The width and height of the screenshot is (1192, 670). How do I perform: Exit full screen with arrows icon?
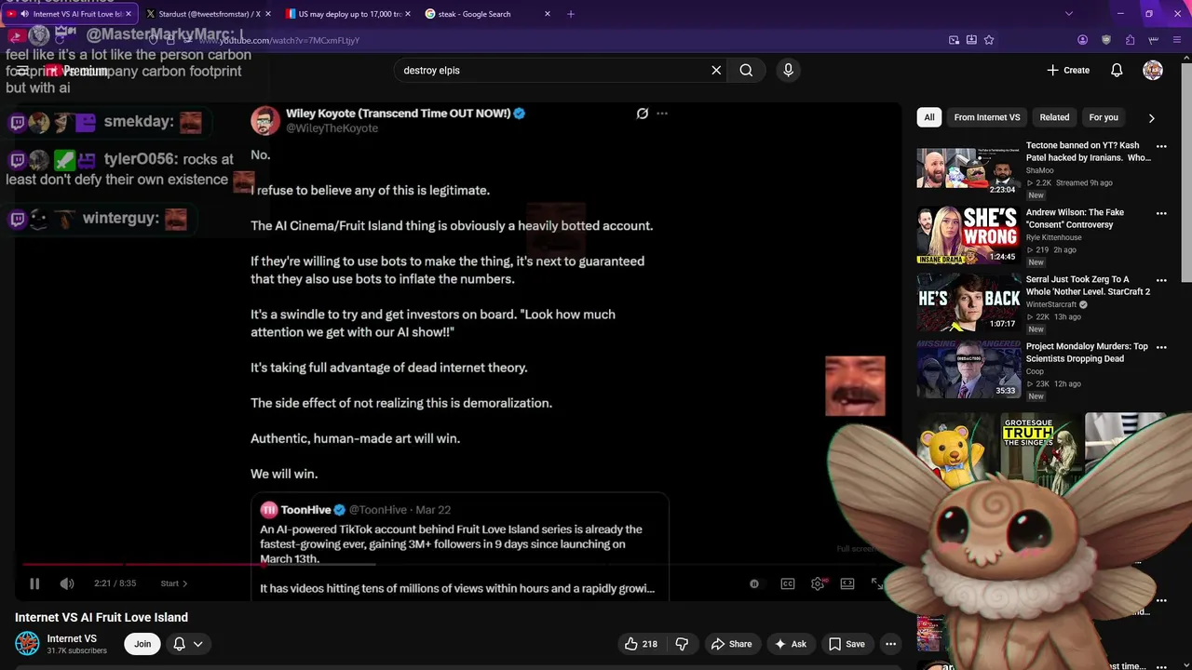877,583
